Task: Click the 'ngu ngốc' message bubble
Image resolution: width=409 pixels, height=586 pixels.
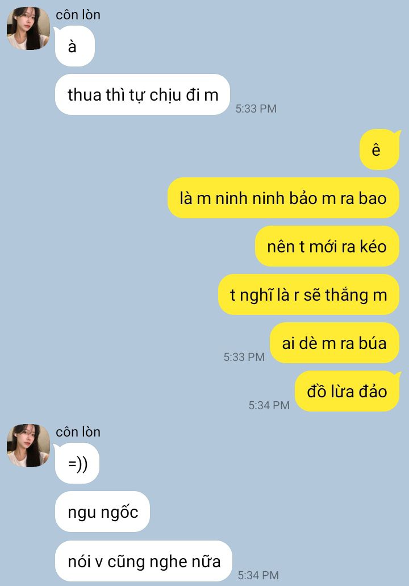Action: click(102, 512)
